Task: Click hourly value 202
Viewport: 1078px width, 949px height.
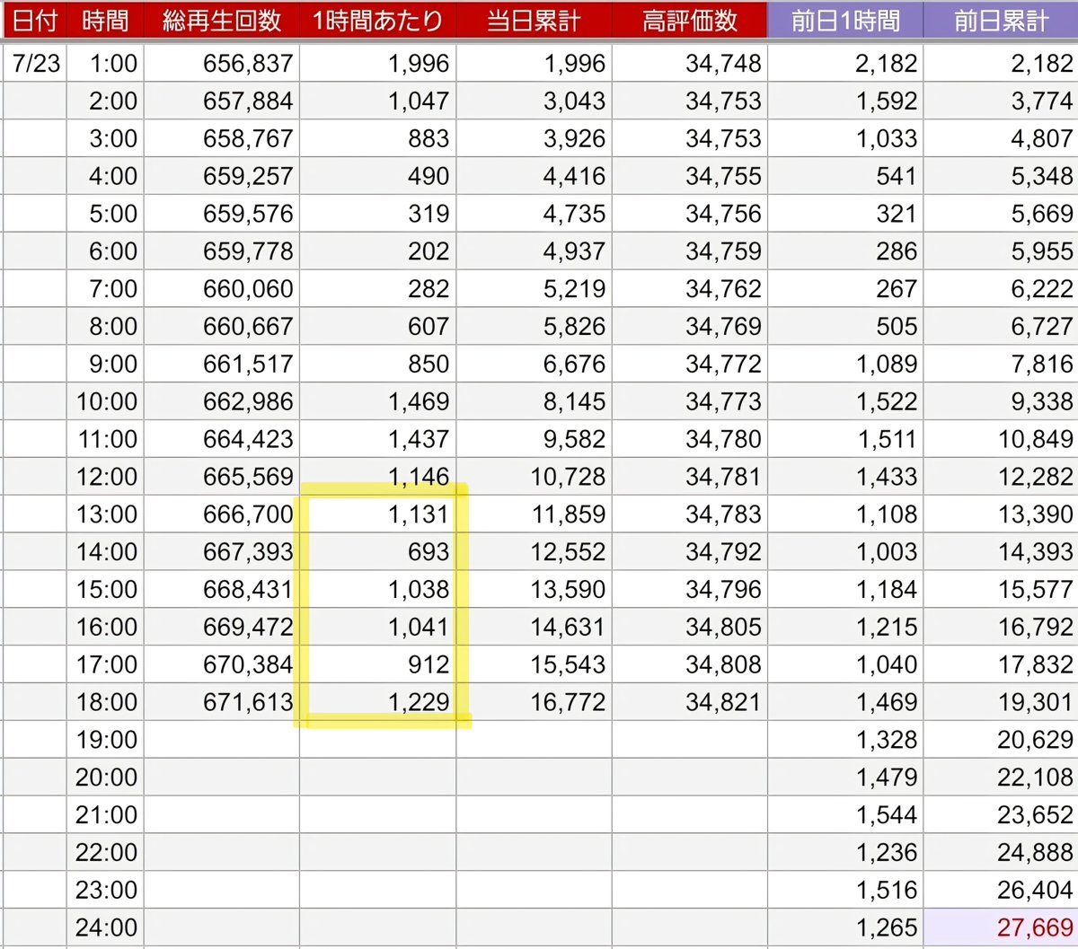Action: [x=377, y=251]
